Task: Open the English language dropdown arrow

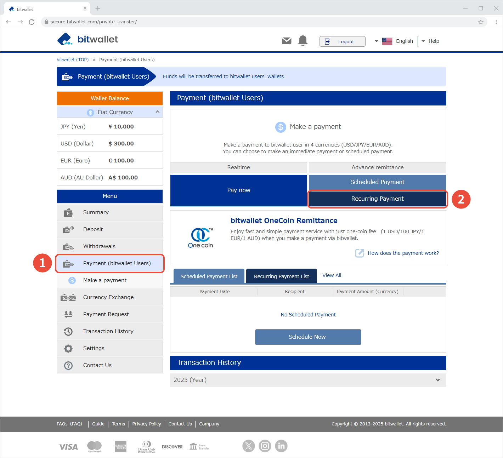Action: click(376, 41)
